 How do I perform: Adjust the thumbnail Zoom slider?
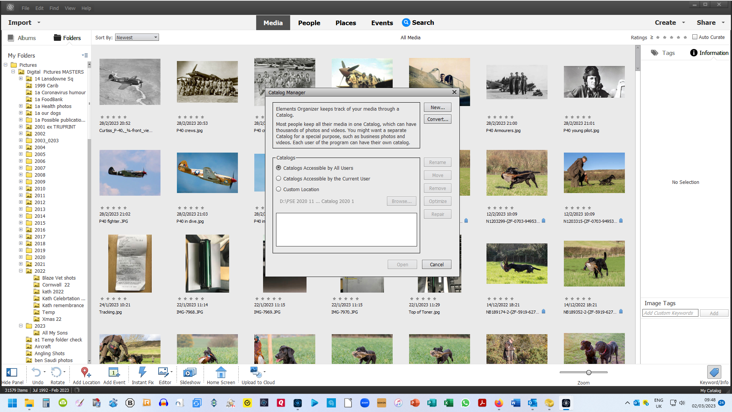(589, 372)
